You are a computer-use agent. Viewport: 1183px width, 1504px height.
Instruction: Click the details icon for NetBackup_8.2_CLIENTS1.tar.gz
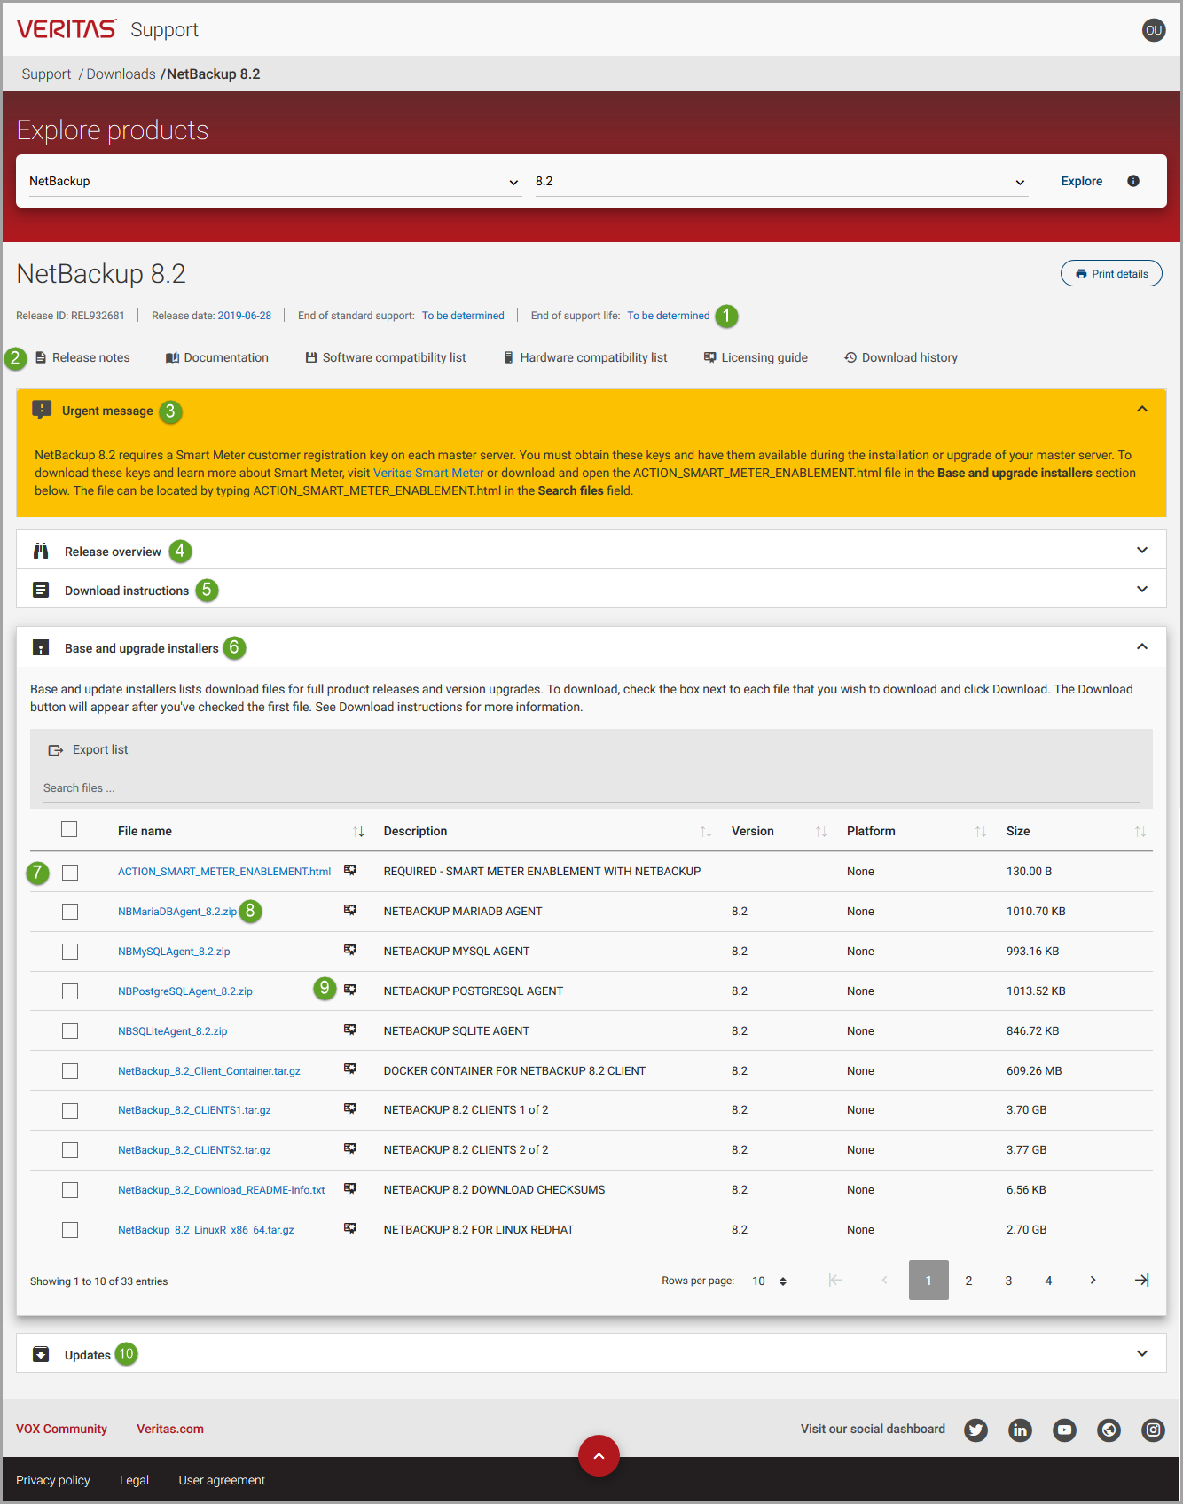pyautogui.click(x=350, y=1108)
